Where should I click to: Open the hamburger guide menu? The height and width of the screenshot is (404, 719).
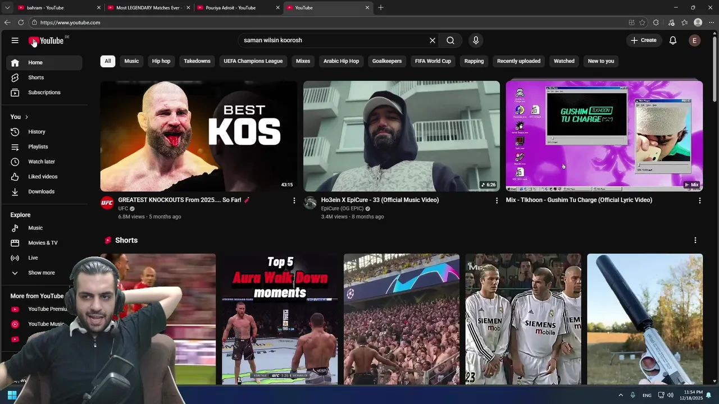click(x=15, y=40)
